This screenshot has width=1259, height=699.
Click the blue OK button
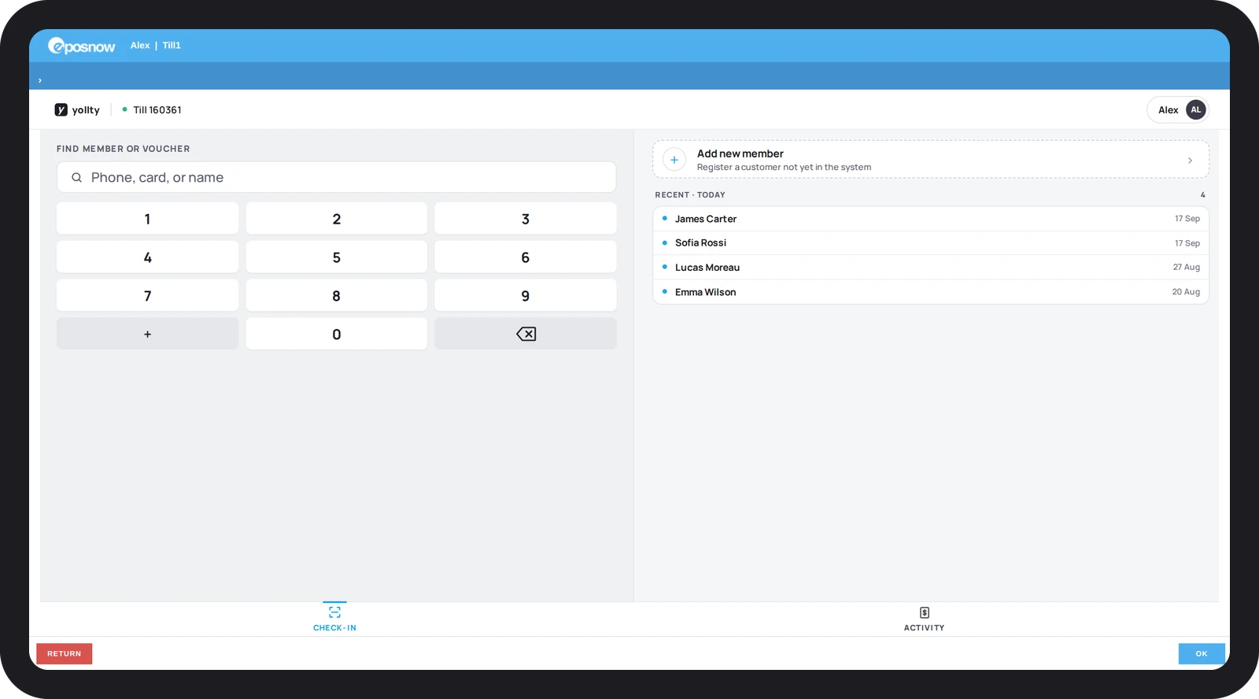(1202, 654)
